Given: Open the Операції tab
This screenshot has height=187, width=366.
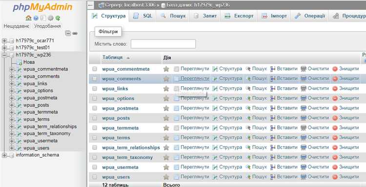Looking at the screenshot, I should pos(310,16).
